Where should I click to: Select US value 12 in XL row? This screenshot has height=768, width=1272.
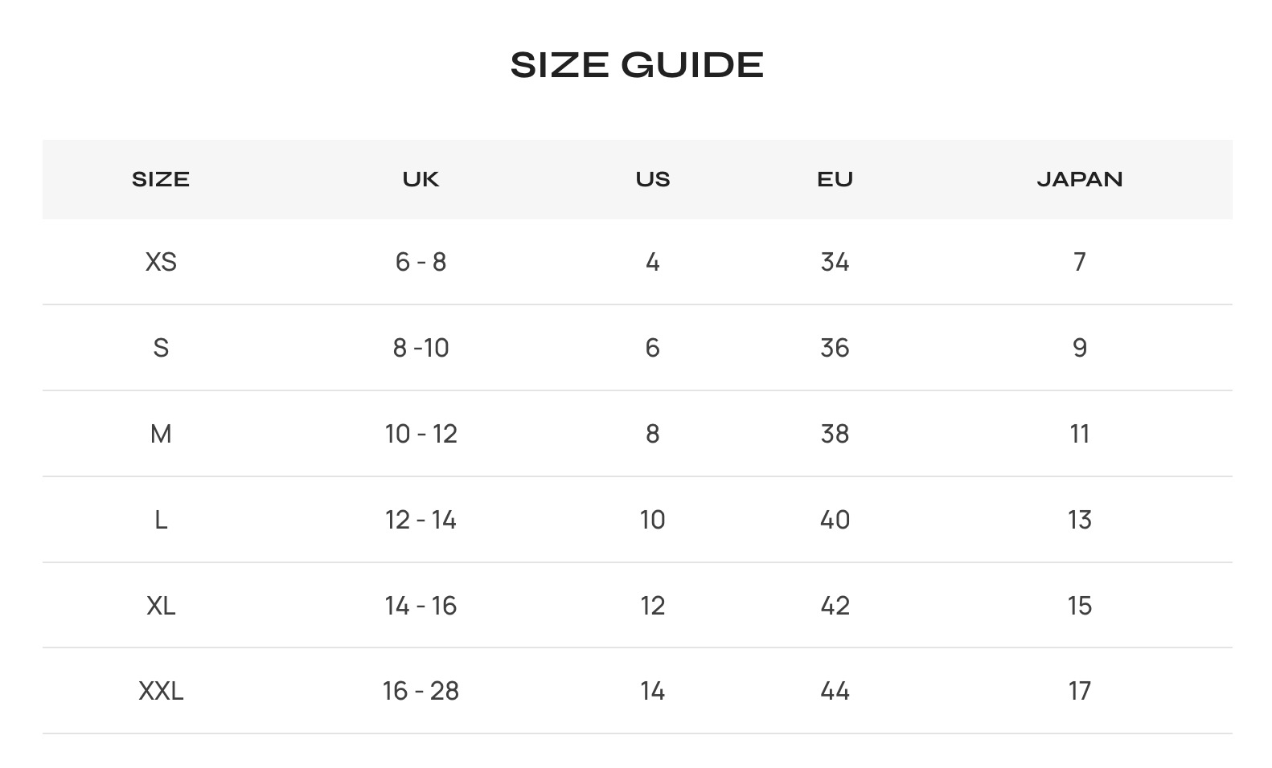(x=652, y=606)
